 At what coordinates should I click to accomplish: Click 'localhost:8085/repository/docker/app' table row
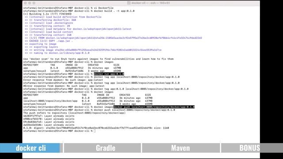pos(88,101)
